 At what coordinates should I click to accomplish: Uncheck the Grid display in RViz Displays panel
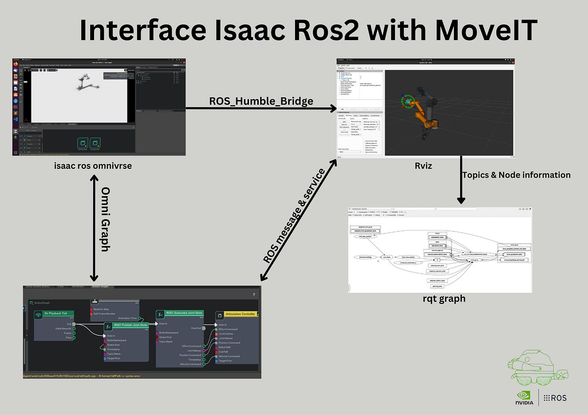[x=360, y=76]
